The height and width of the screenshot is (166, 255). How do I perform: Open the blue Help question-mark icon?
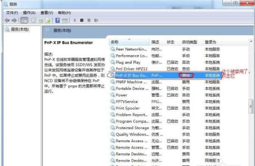coord(57,20)
